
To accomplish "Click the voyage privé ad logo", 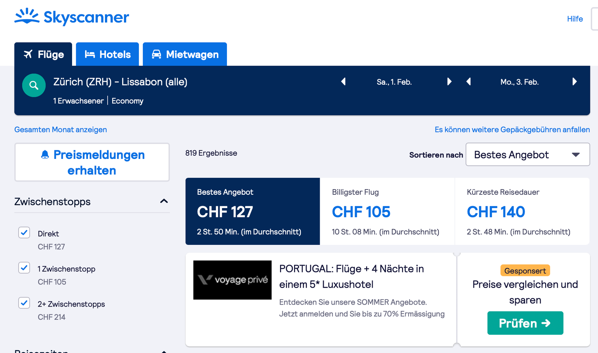I will click(232, 280).
